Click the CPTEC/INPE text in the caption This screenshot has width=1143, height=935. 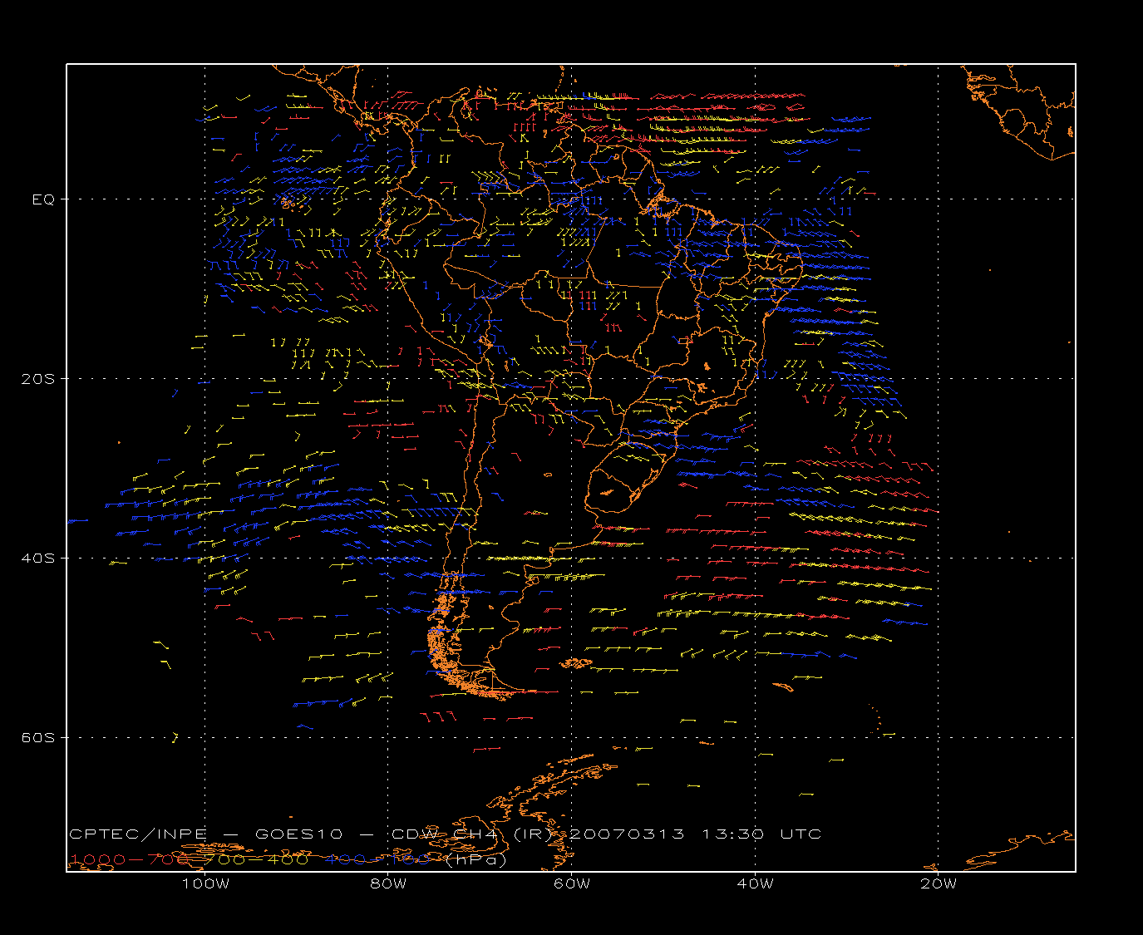pyautogui.click(x=138, y=834)
